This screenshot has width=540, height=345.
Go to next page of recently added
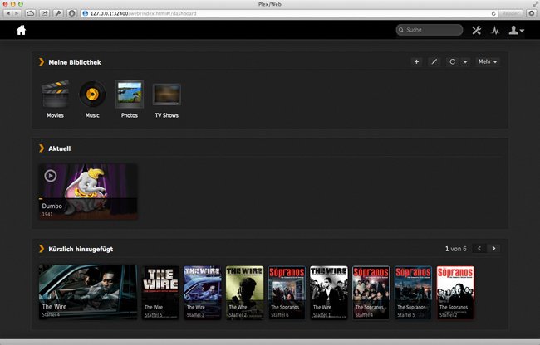493,249
